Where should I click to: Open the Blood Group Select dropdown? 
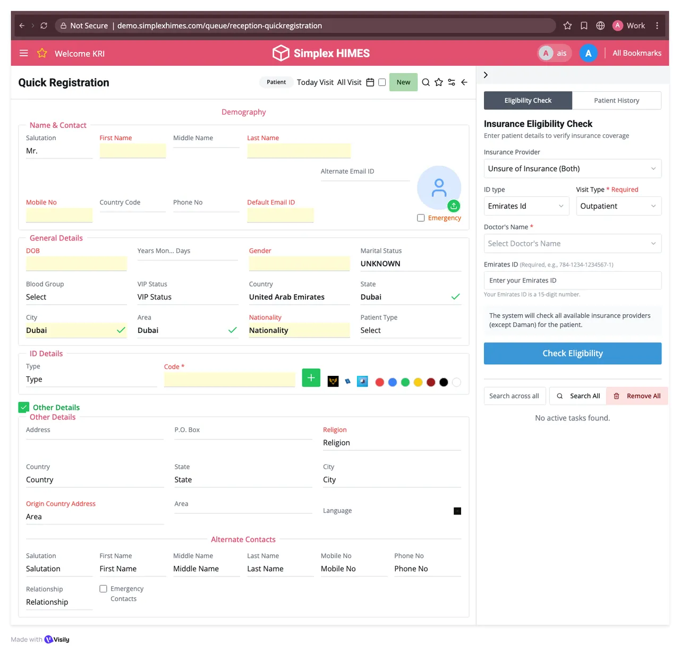[x=76, y=297]
